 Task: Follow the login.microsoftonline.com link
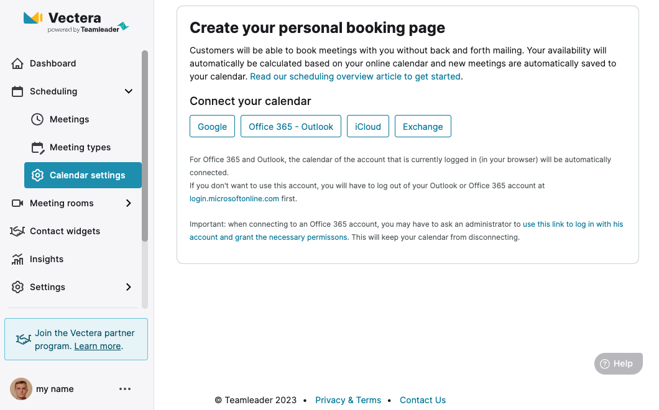pyautogui.click(x=234, y=199)
